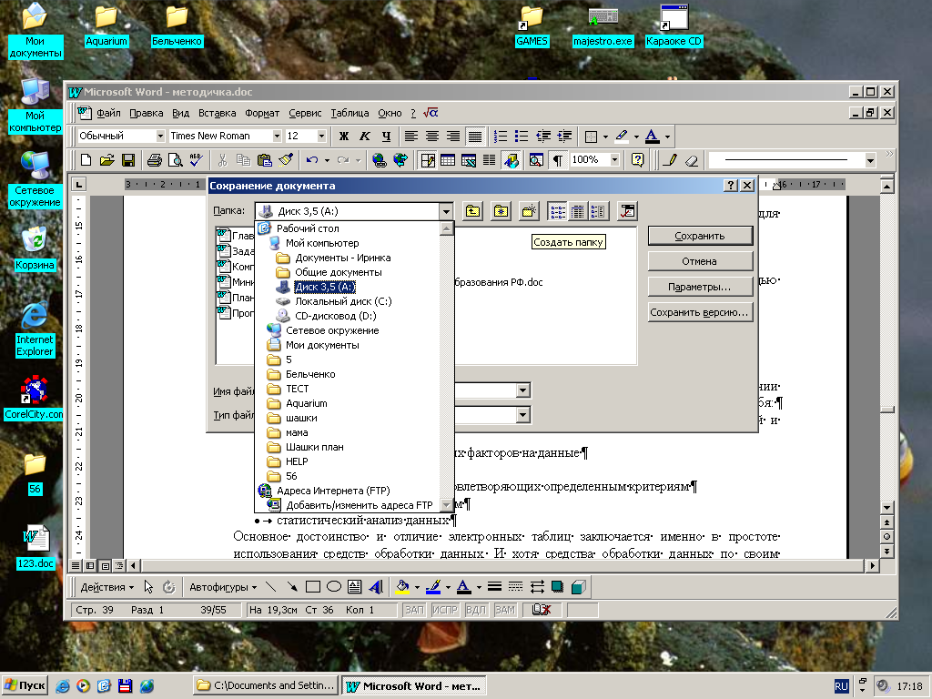Click the New document icon in Word toolbar
Viewport: 932px width, 699px height.
(86, 160)
